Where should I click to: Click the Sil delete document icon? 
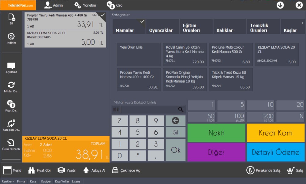(11, 17)
